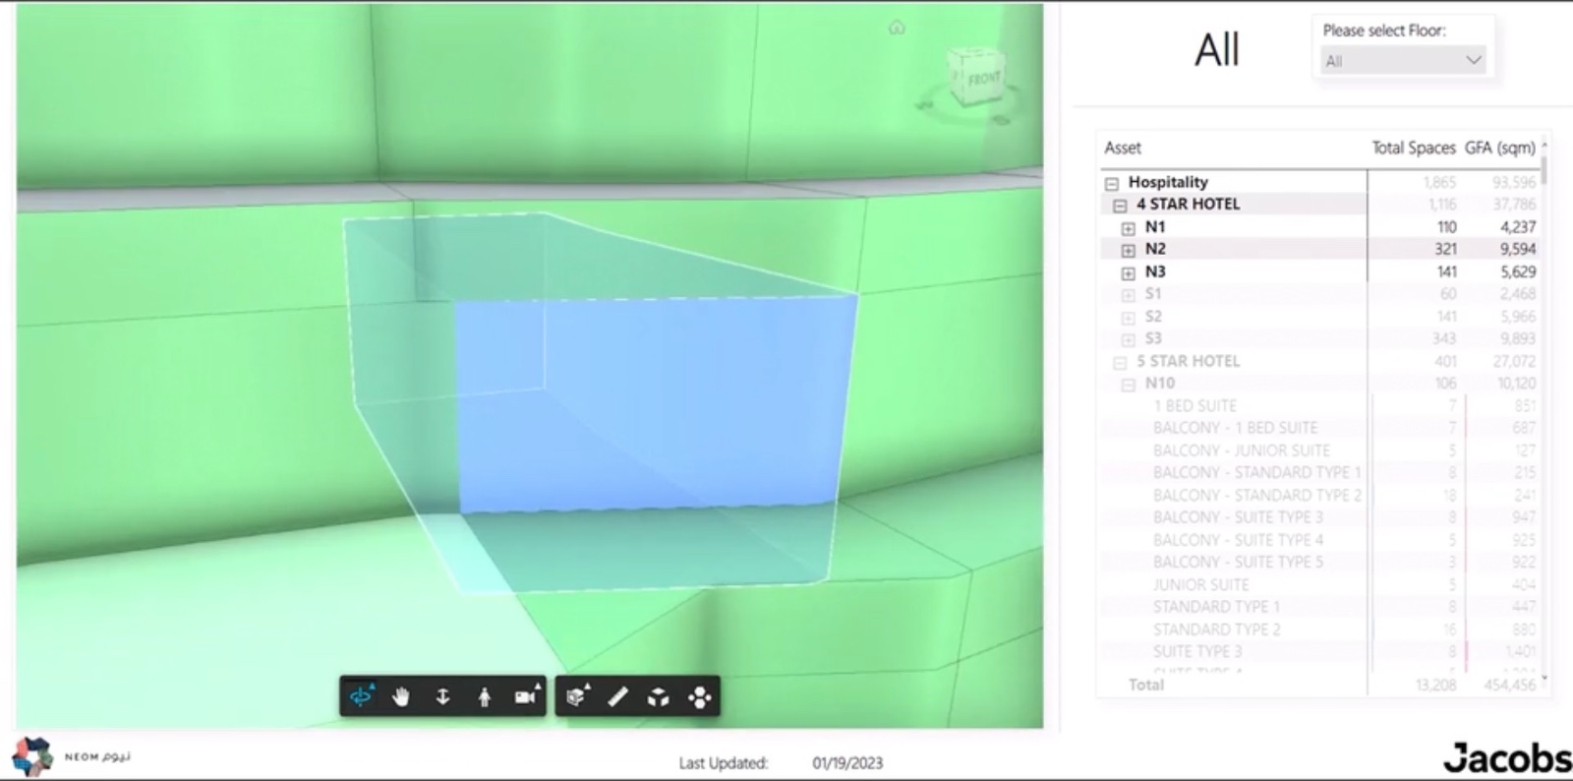Viewport: 1573px width, 781px height.
Task: Select BALCONY - 1 BED SUITE row
Action: 1235,428
